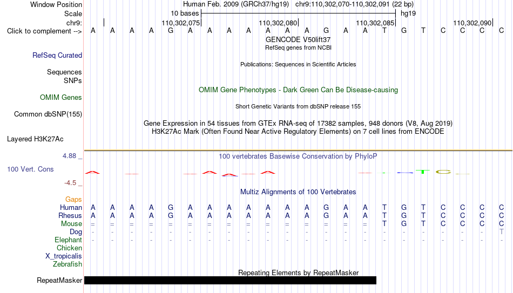This screenshot has width=513, height=293.
Task: Click the GENCODE V50lift37 track title
Action: click(x=298, y=39)
